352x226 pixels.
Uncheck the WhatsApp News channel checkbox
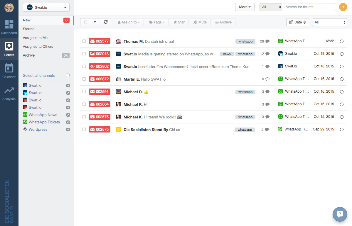pyautogui.click(x=68, y=115)
